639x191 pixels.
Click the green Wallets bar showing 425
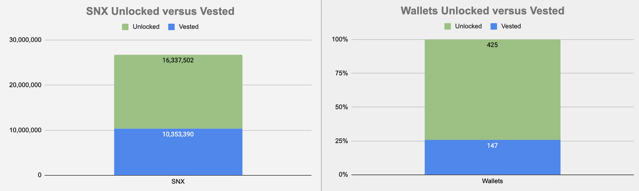[492, 90]
